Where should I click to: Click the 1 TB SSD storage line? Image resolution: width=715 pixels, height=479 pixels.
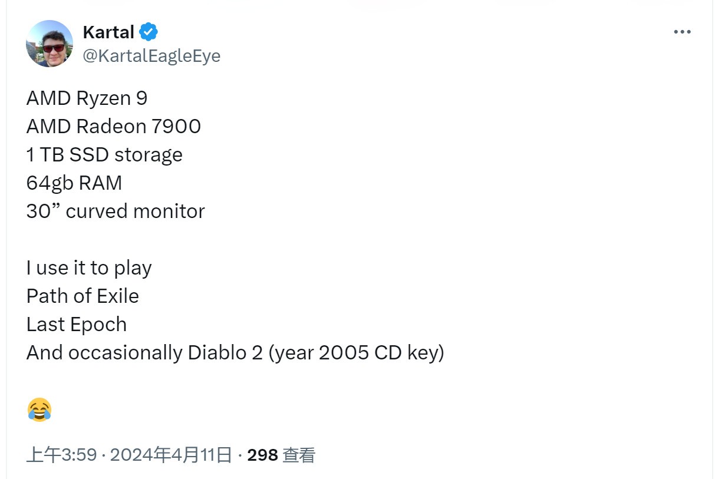(104, 155)
